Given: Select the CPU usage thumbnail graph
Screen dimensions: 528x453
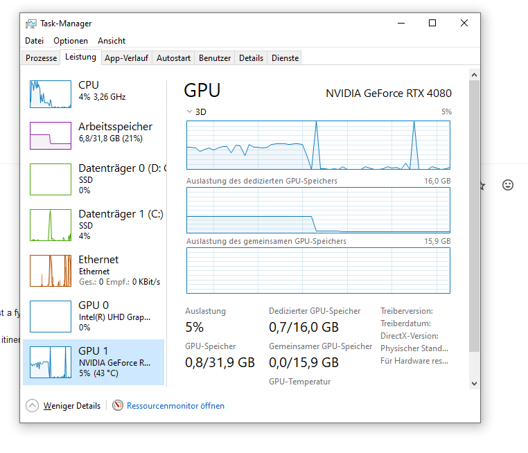Looking at the screenshot, I should [x=51, y=94].
